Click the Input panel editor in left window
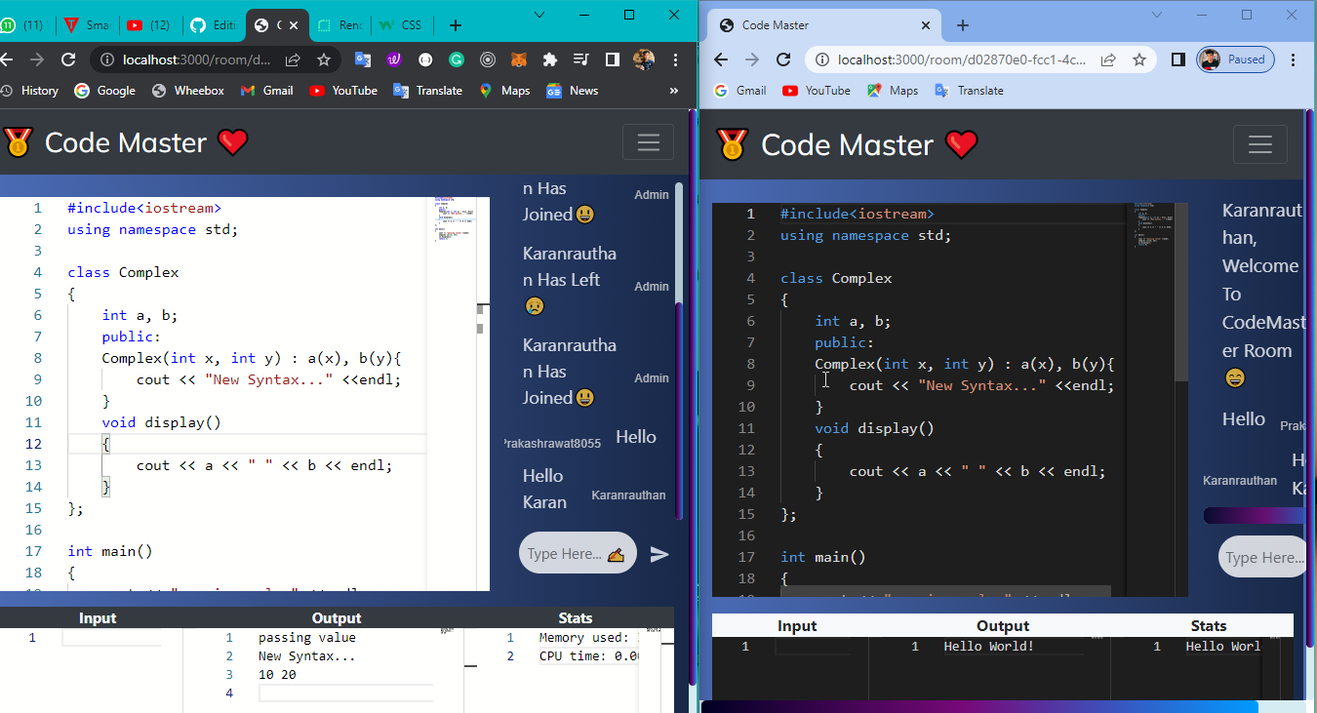 point(112,638)
